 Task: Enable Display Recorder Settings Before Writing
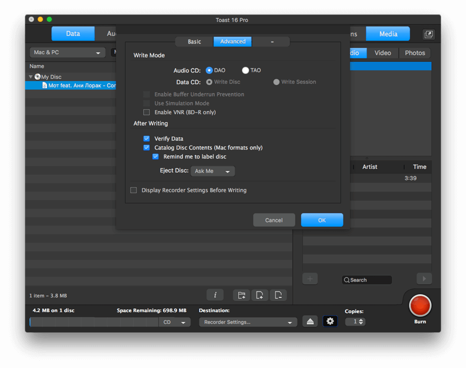pyautogui.click(x=134, y=190)
